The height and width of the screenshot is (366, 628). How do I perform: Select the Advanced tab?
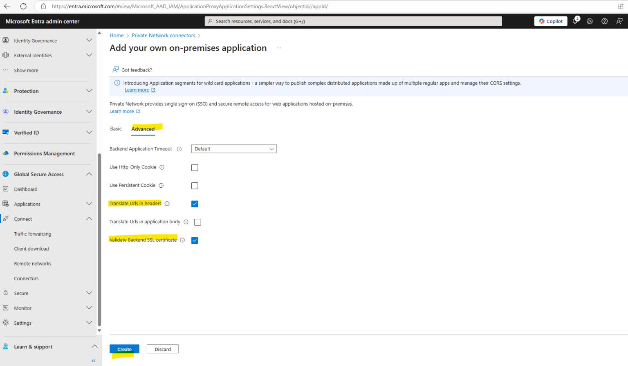[143, 128]
